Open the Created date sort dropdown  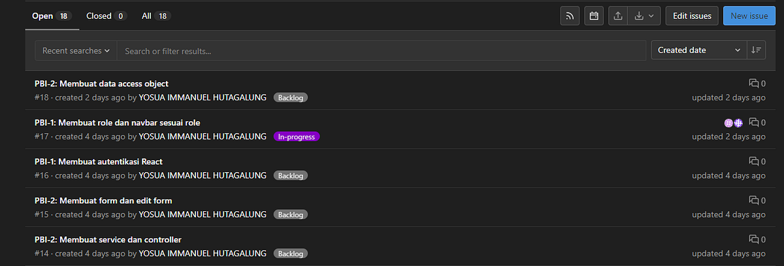pos(699,50)
